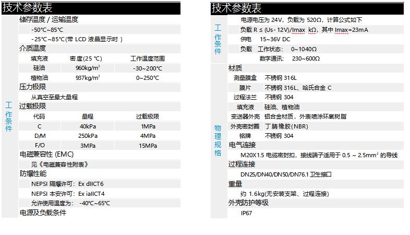Click the IP67 protection rating value

coord(246,213)
